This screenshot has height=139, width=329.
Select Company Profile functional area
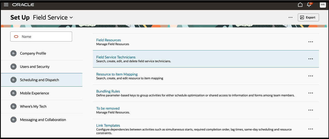41,53
